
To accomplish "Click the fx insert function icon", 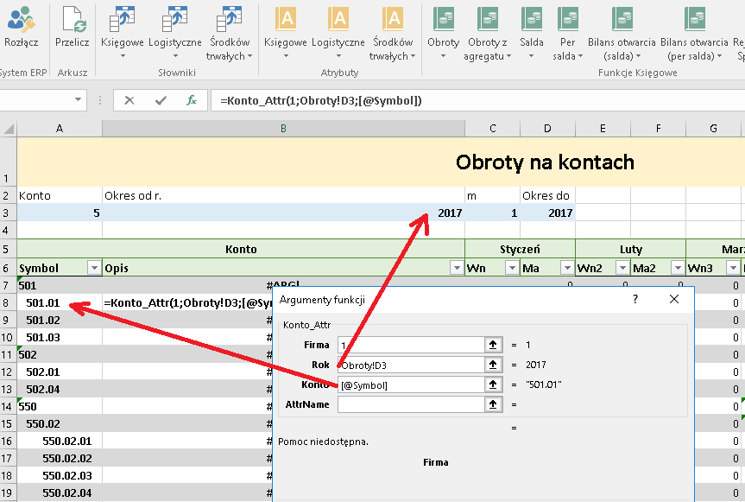I will 192,100.
